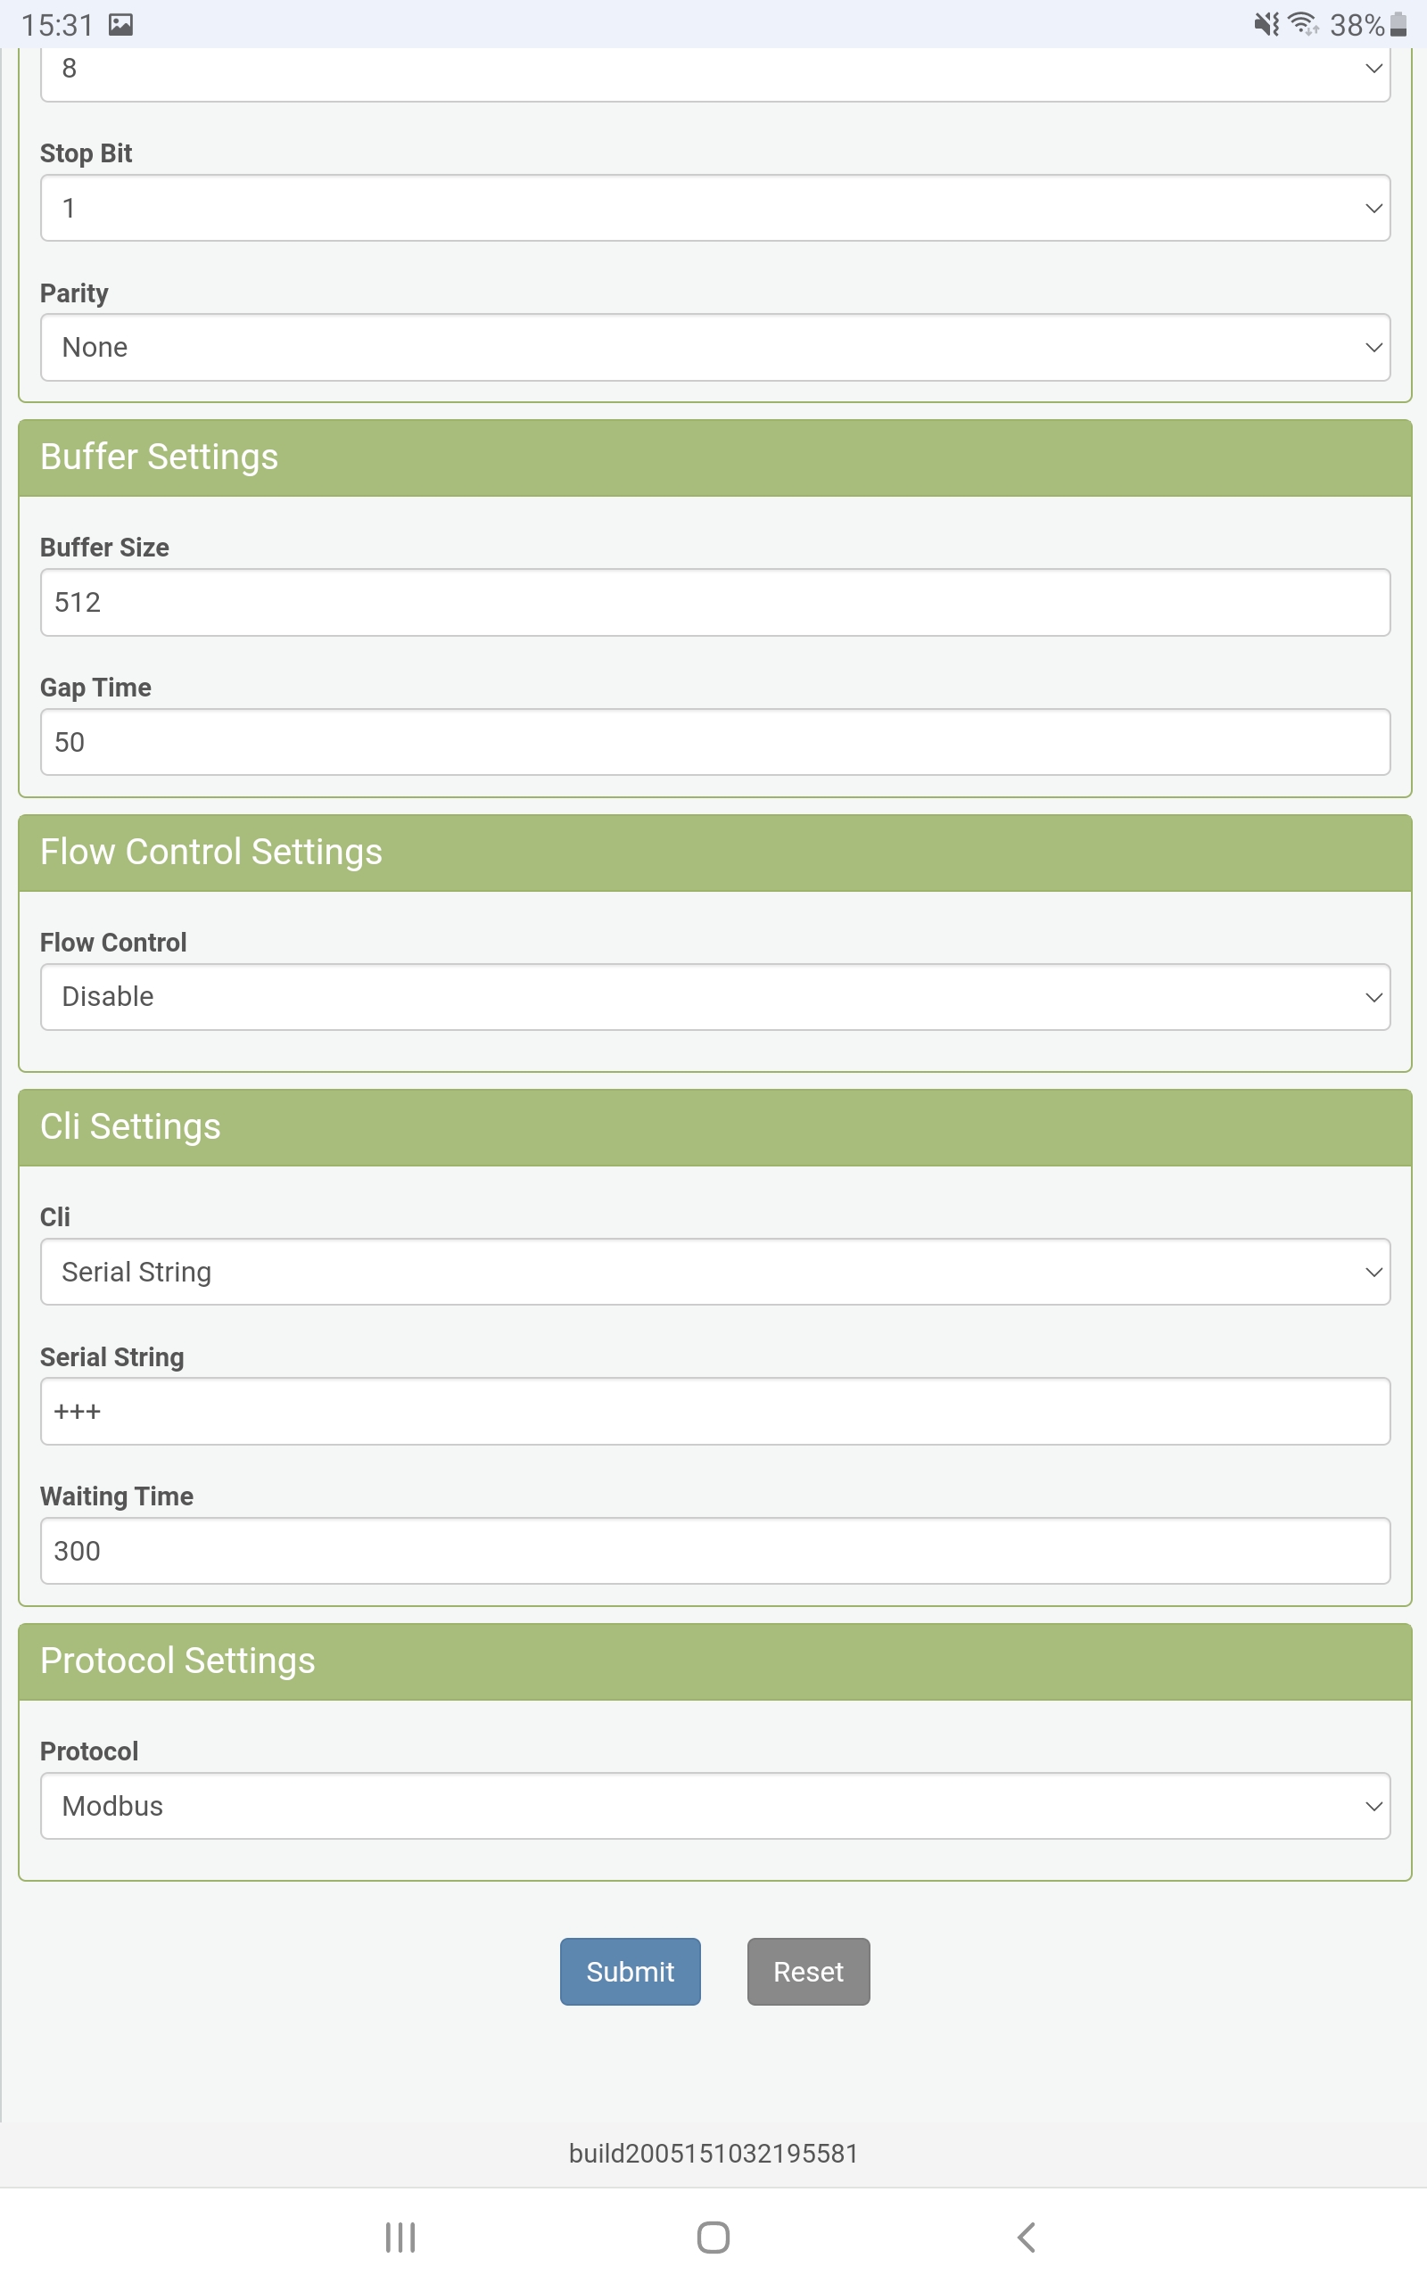This screenshot has width=1427, height=2283.
Task: Select the Waiting Time input box
Action: (714, 1551)
